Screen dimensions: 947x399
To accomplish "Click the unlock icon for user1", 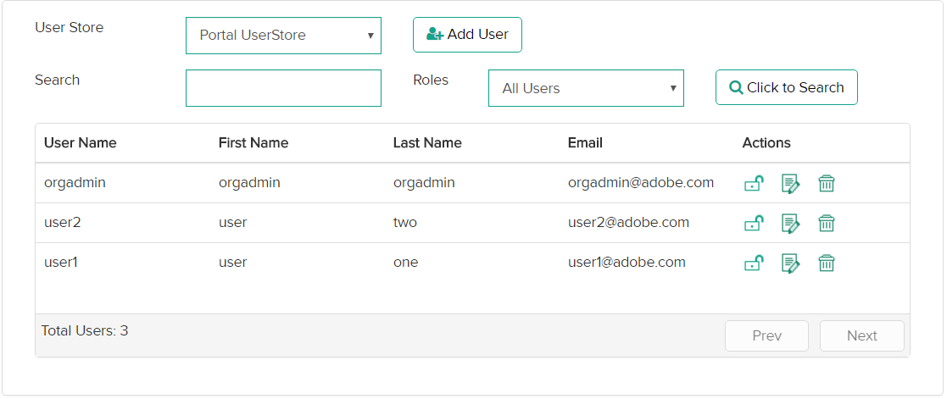I will tap(754, 263).
